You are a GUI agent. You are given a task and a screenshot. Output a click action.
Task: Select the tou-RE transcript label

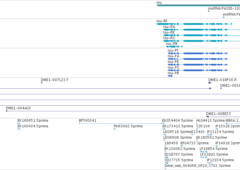coord(169,32)
